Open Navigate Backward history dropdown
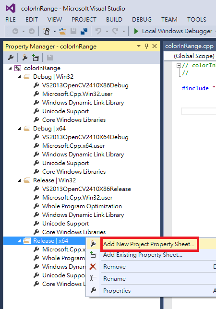The height and width of the screenshot is (309, 216). [23, 31]
